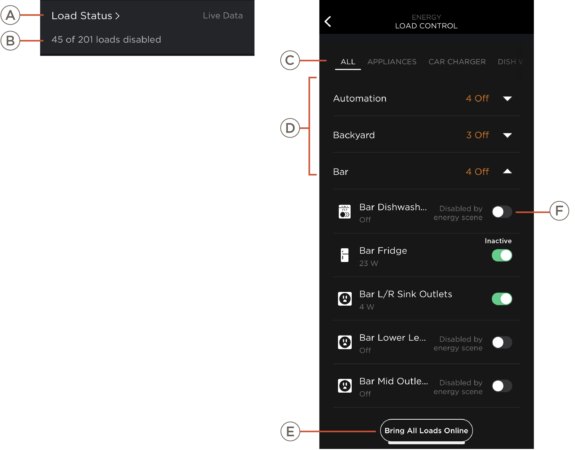Expand the Backyard room group
This screenshot has width=575, height=450.
coord(507,135)
